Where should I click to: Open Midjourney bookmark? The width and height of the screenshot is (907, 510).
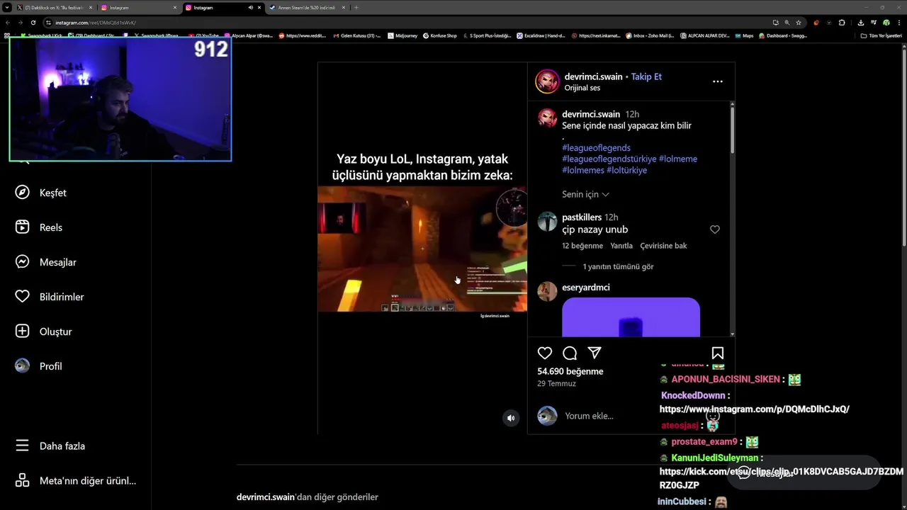(x=402, y=35)
